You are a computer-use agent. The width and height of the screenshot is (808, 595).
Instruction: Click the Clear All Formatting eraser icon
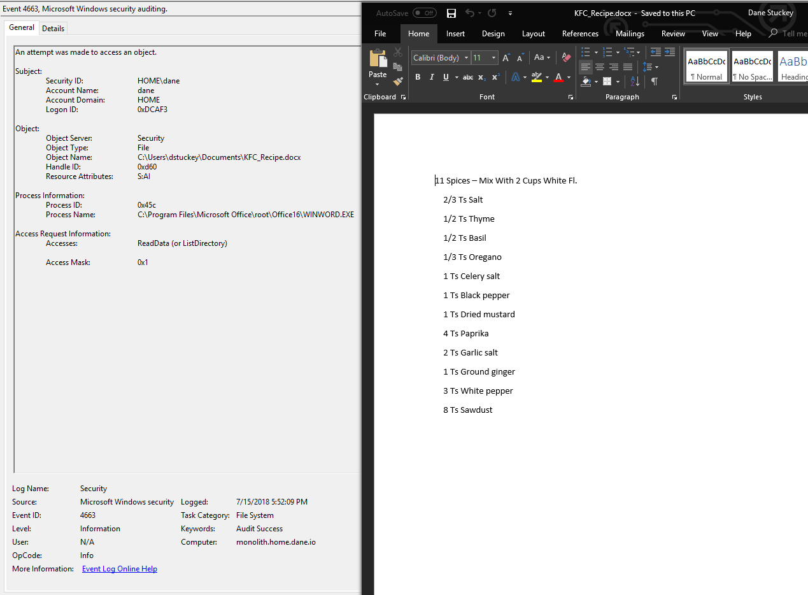click(x=567, y=57)
